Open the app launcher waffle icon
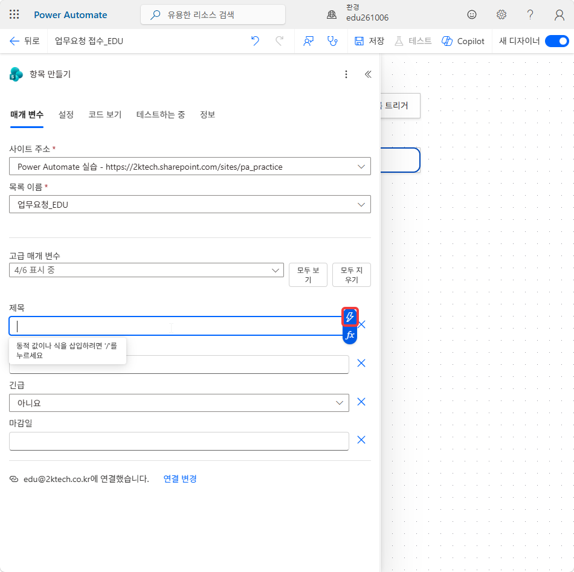The height and width of the screenshot is (572, 574). (15, 14)
